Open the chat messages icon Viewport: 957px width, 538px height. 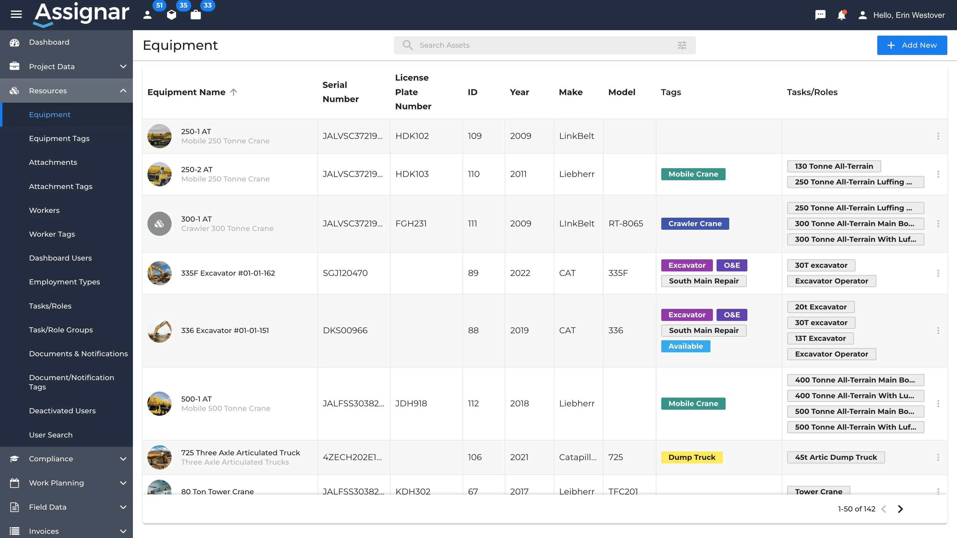(x=820, y=15)
